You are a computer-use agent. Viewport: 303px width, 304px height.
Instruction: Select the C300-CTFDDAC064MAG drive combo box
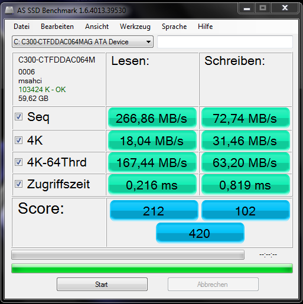click(83, 42)
